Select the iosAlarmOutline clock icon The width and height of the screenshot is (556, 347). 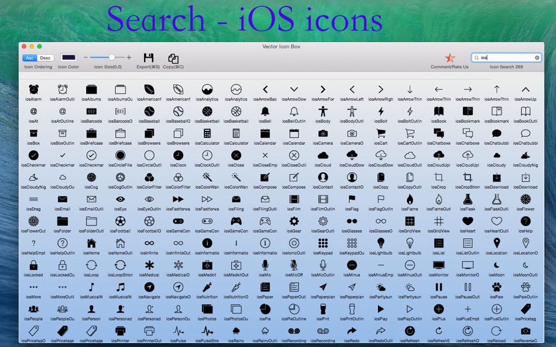tap(63, 89)
